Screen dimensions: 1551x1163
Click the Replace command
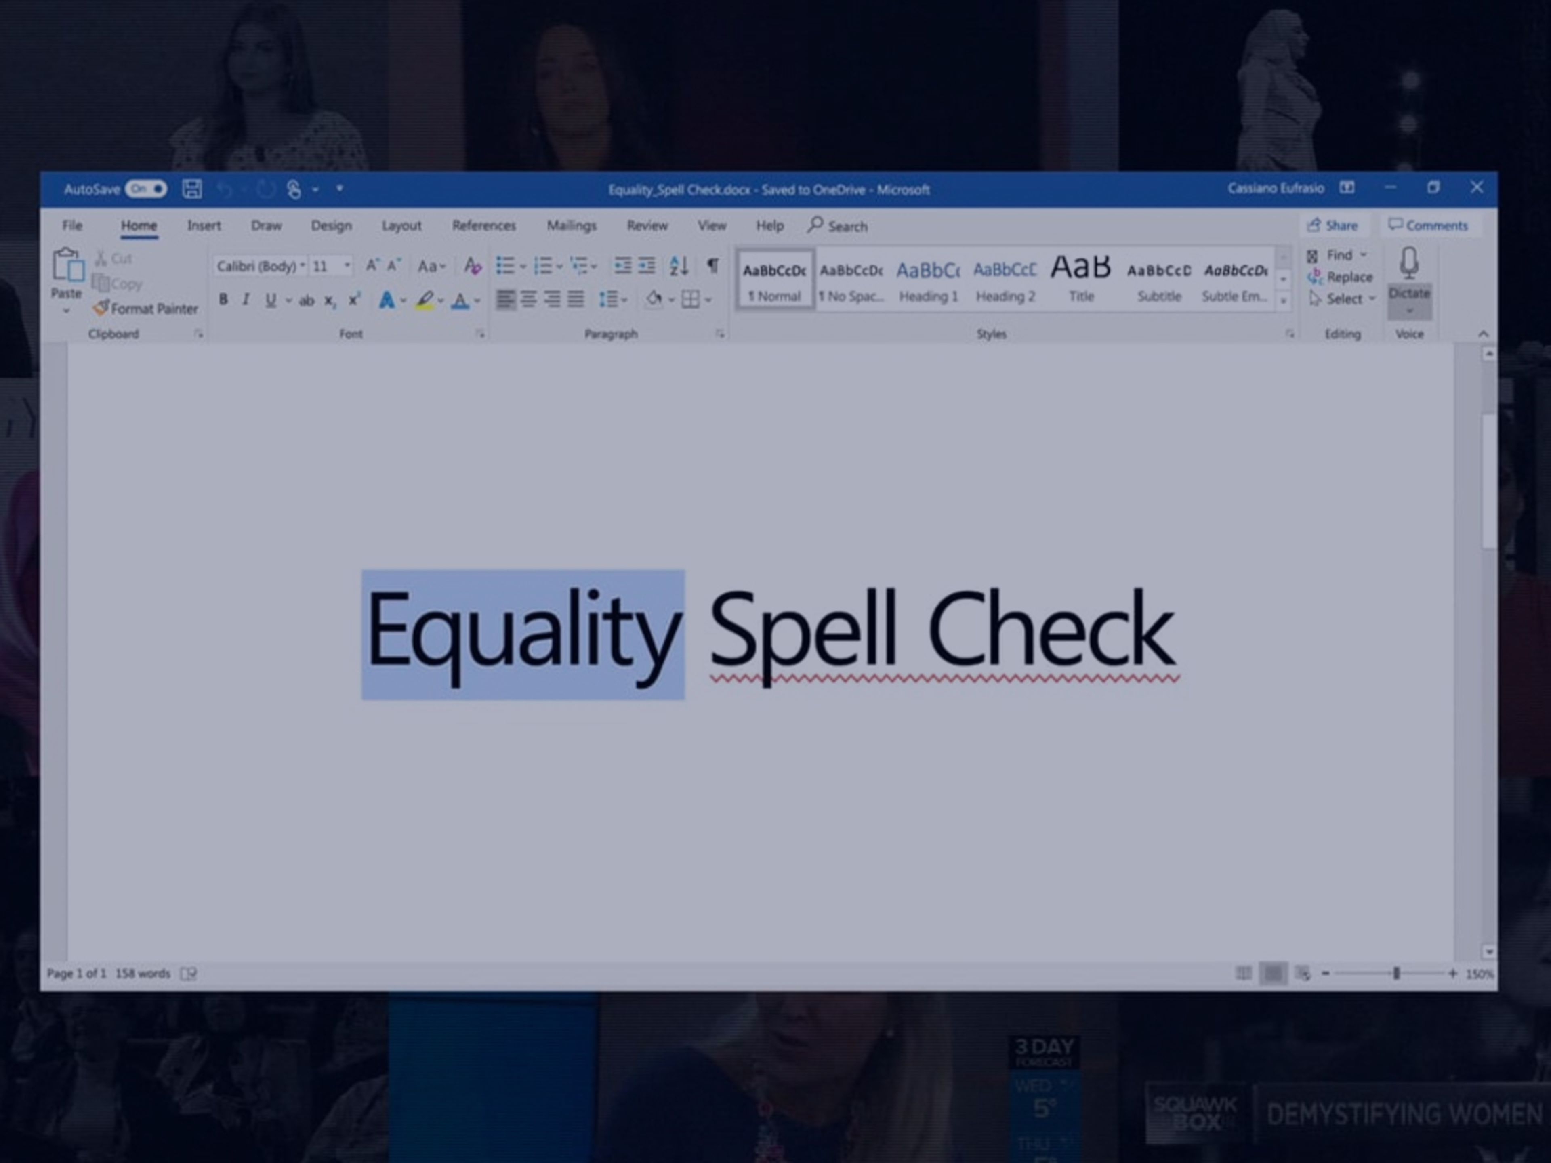[1340, 277]
